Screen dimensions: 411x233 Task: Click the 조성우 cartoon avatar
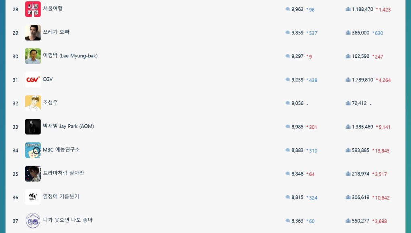tap(33, 103)
